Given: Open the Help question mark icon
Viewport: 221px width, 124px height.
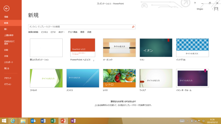Looking at the screenshot, I should click(x=195, y=3).
